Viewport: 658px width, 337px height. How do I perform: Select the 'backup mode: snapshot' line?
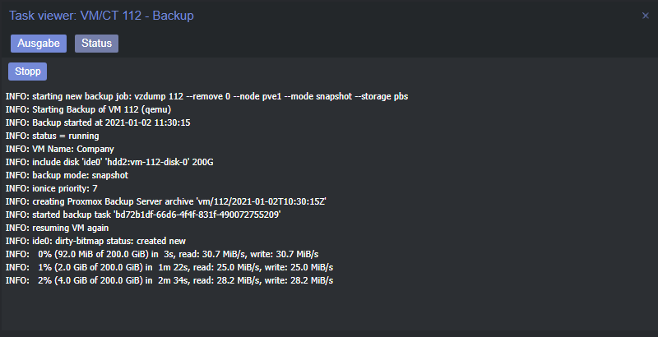(67, 175)
